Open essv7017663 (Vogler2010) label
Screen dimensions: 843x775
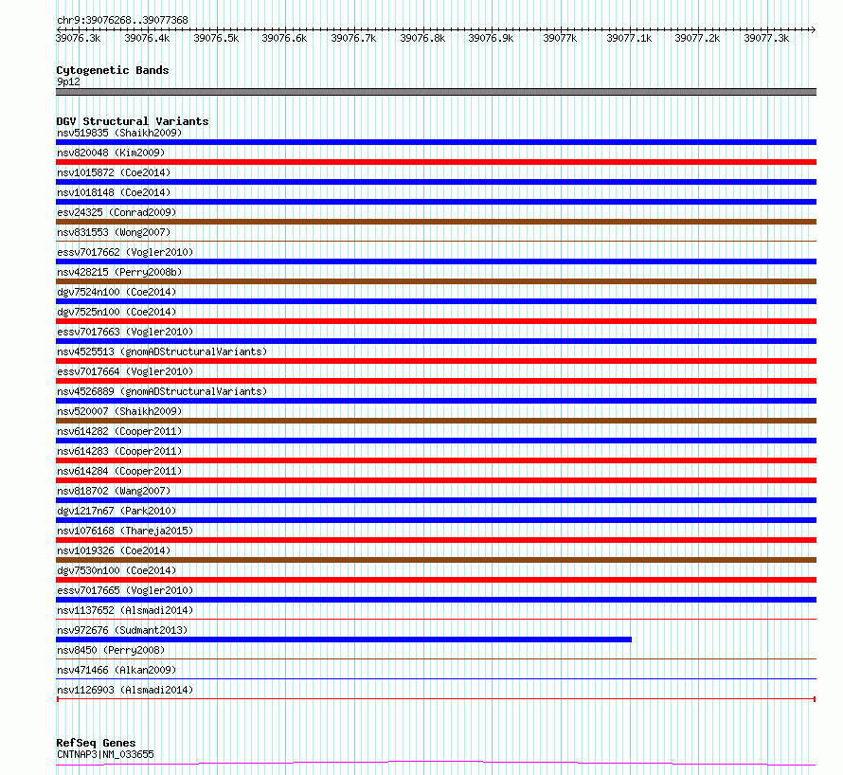click(x=125, y=332)
